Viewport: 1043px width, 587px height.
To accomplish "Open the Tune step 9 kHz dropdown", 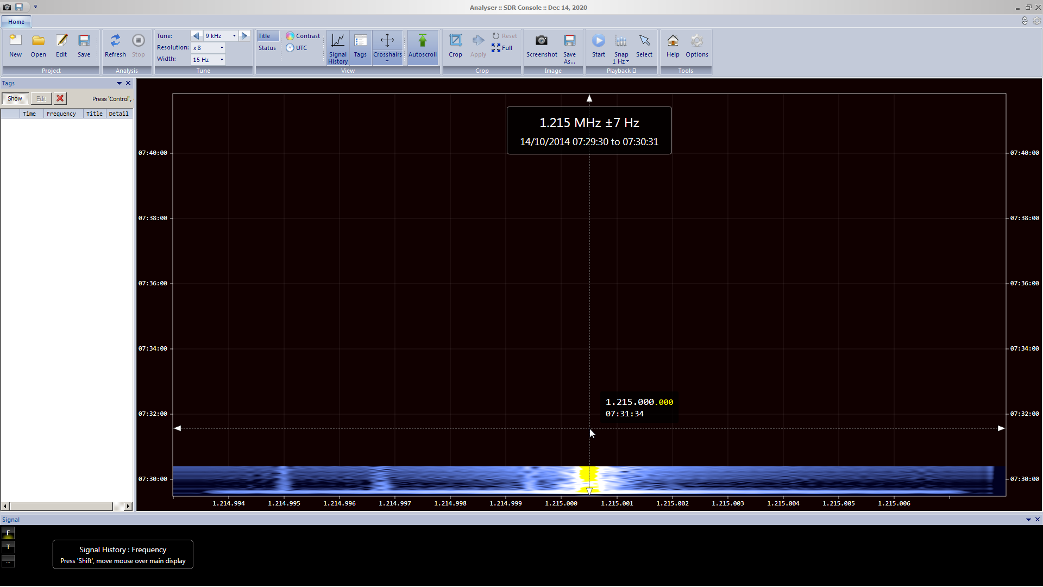I will pos(234,36).
